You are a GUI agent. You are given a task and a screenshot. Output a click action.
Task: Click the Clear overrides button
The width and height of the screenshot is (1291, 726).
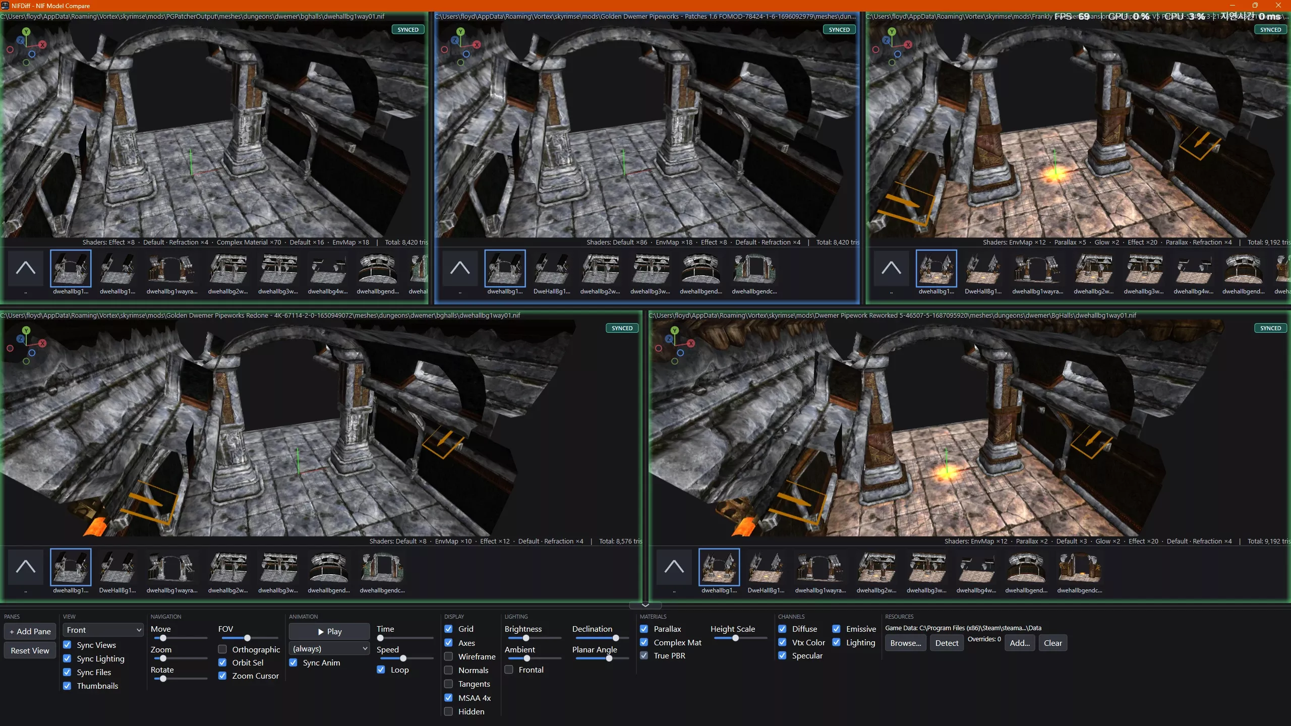click(1052, 643)
